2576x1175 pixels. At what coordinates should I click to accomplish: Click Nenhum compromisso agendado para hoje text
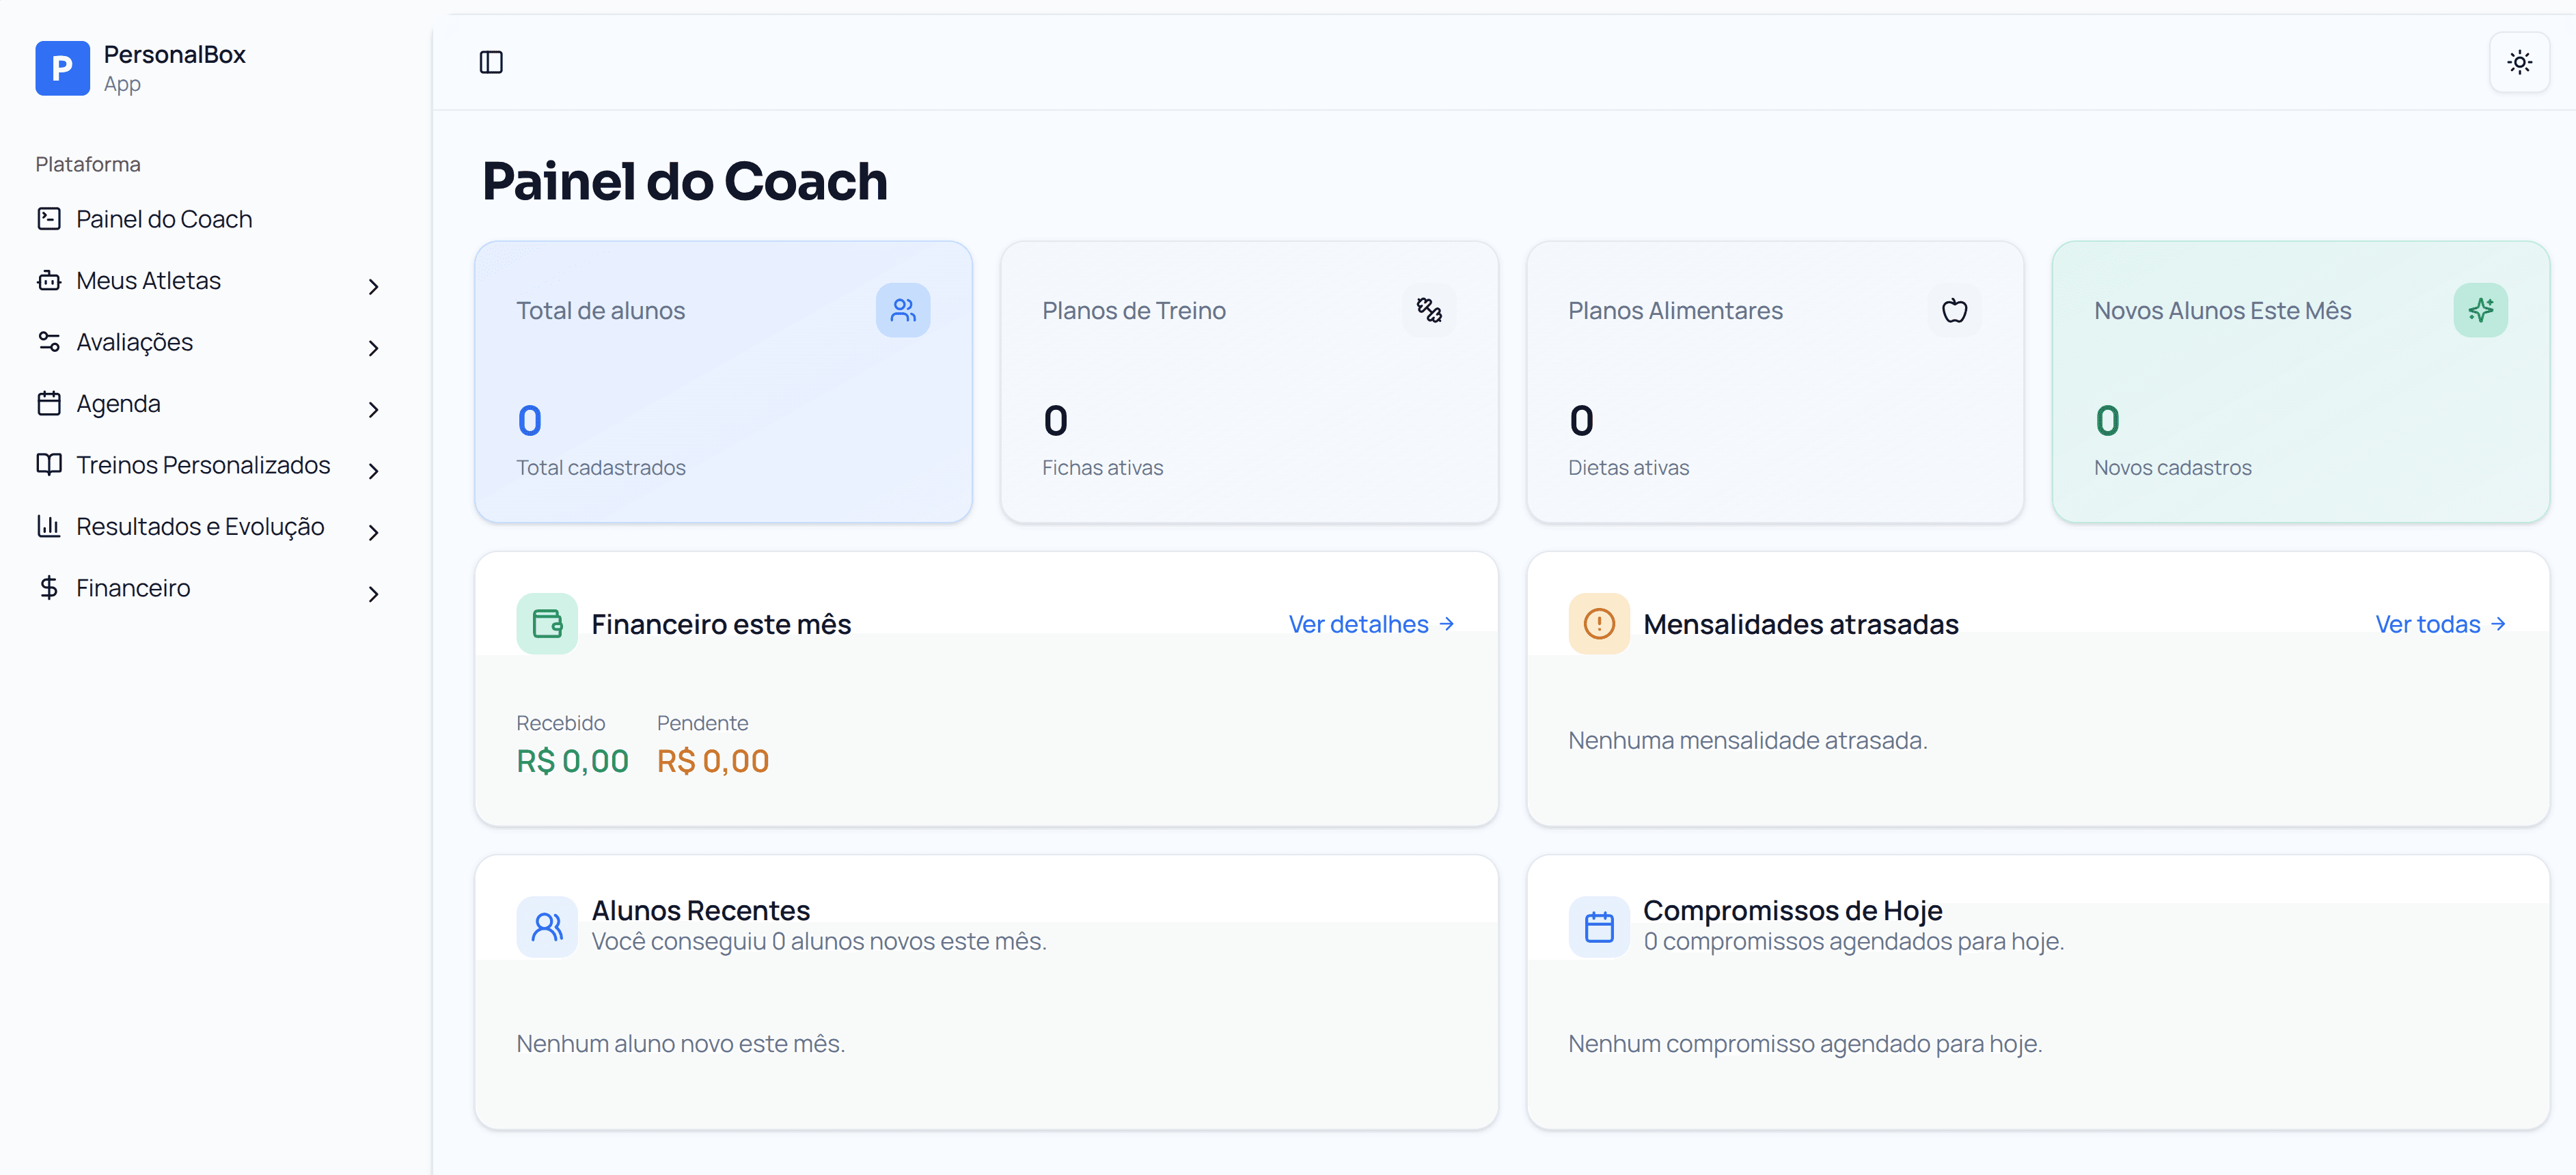point(1805,1043)
